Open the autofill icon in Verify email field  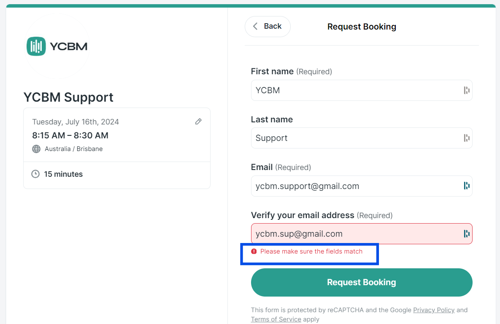click(x=467, y=234)
